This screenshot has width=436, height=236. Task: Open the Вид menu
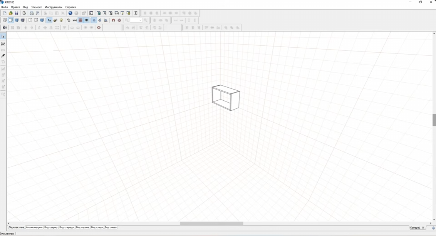25,7
